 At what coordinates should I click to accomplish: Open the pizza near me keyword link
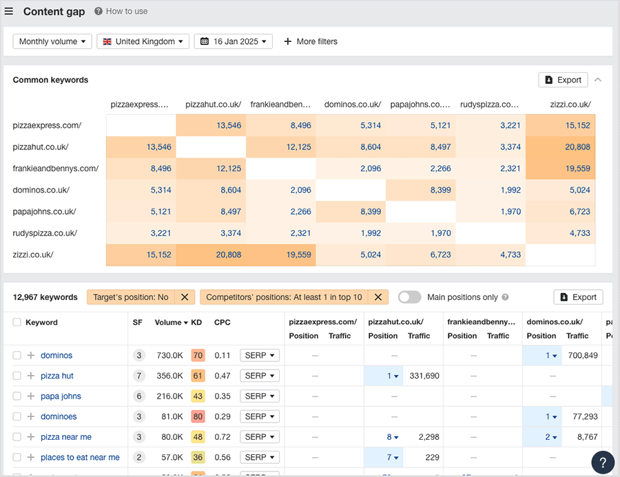[66, 437]
